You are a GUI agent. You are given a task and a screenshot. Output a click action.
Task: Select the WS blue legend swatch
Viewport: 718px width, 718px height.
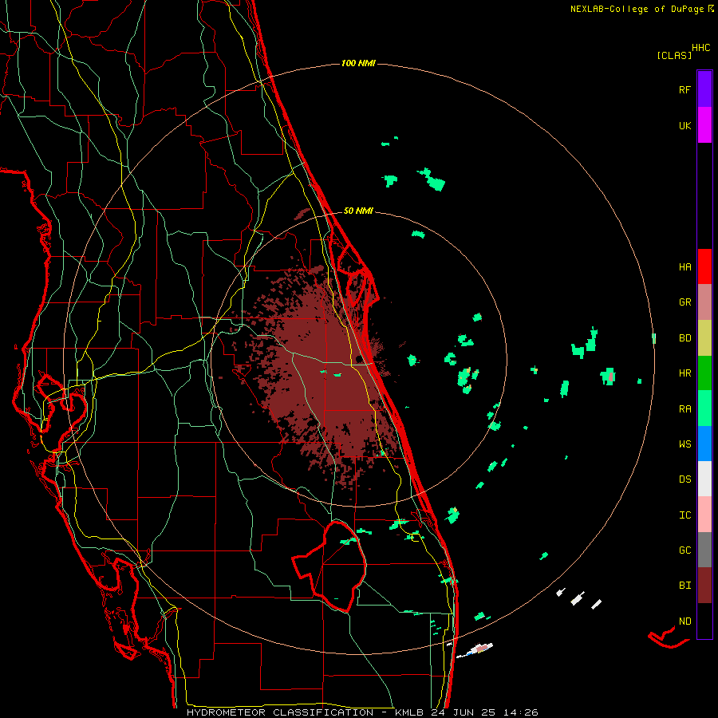(704, 444)
